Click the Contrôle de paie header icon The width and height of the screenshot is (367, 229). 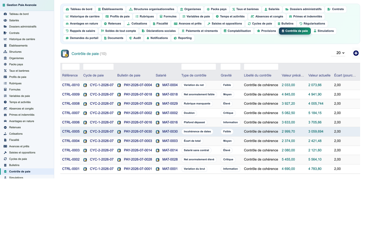click(65, 54)
